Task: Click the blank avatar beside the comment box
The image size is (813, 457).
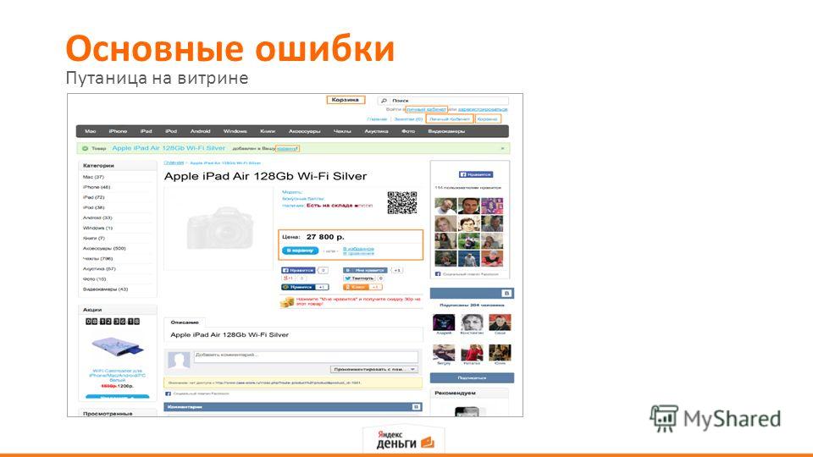Action: tap(179, 361)
